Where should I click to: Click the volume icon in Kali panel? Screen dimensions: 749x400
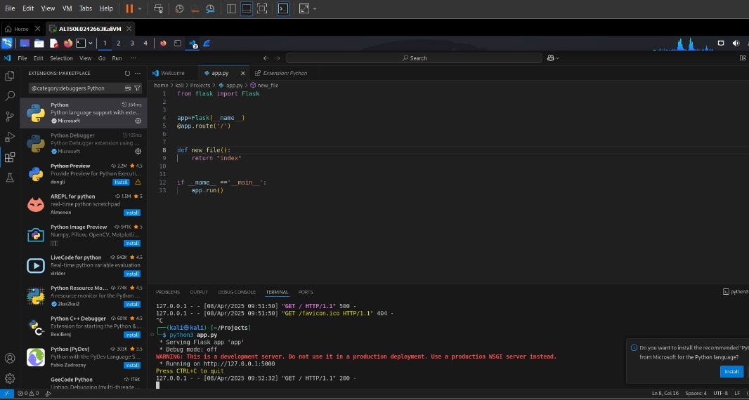736,44
